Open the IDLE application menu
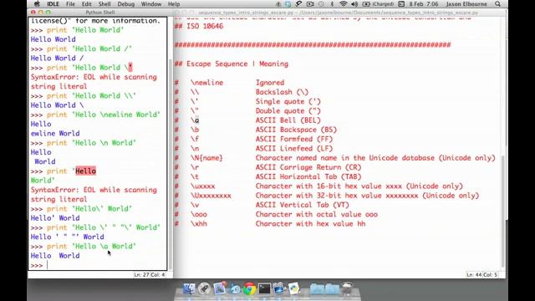 (x=53, y=4)
